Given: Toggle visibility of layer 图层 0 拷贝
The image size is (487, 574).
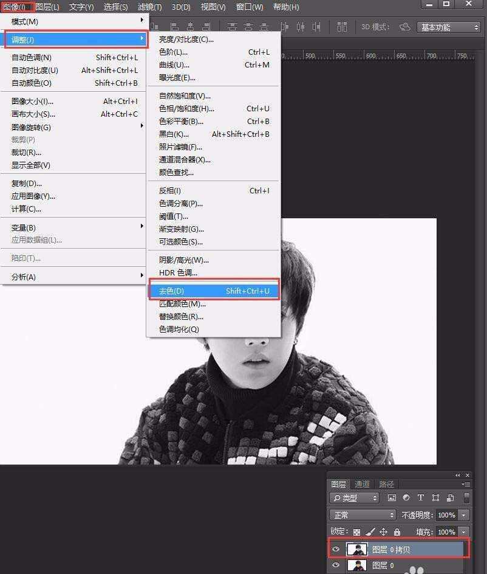Looking at the screenshot, I should (x=336, y=549).
